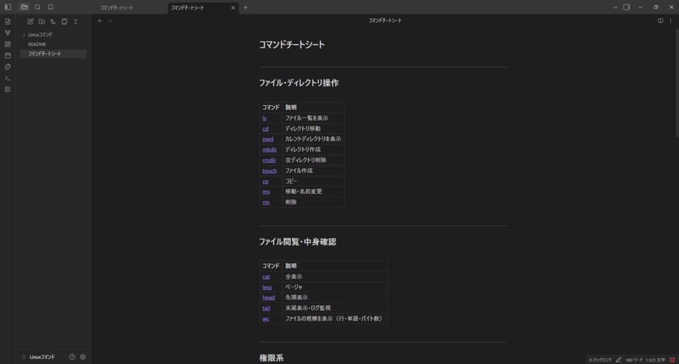Open command palette icon
The height and width of the screenshot is (364, 679).
click(x=8, y=78)
